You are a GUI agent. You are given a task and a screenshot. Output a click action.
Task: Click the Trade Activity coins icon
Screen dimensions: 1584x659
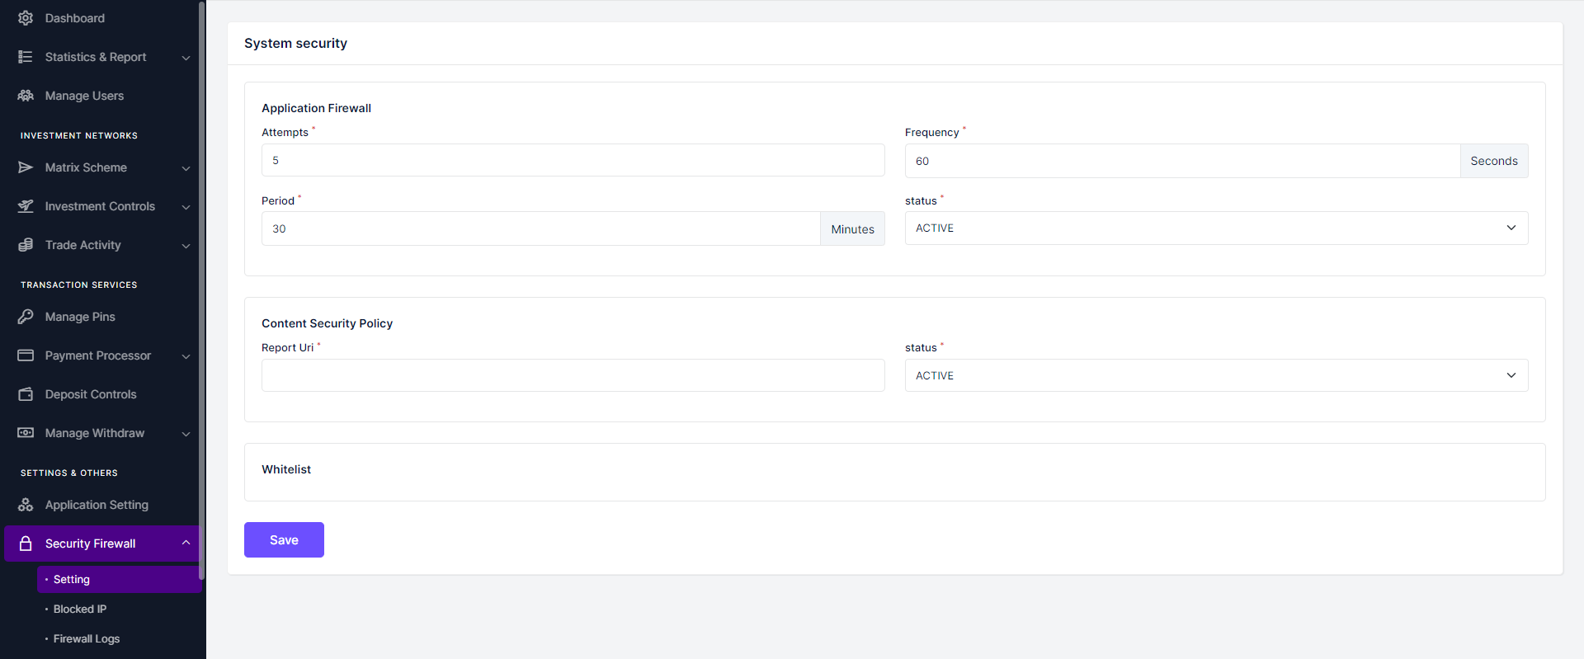[x=26, y=245]
